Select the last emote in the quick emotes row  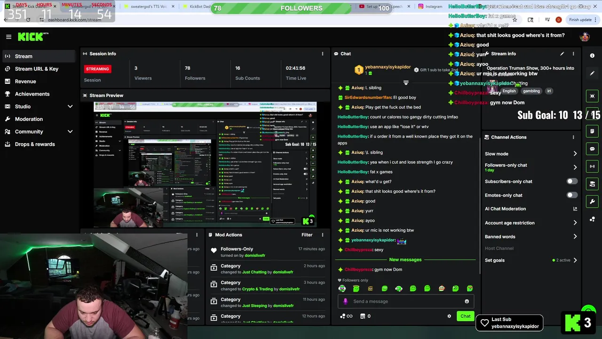[x=469, y=289]
